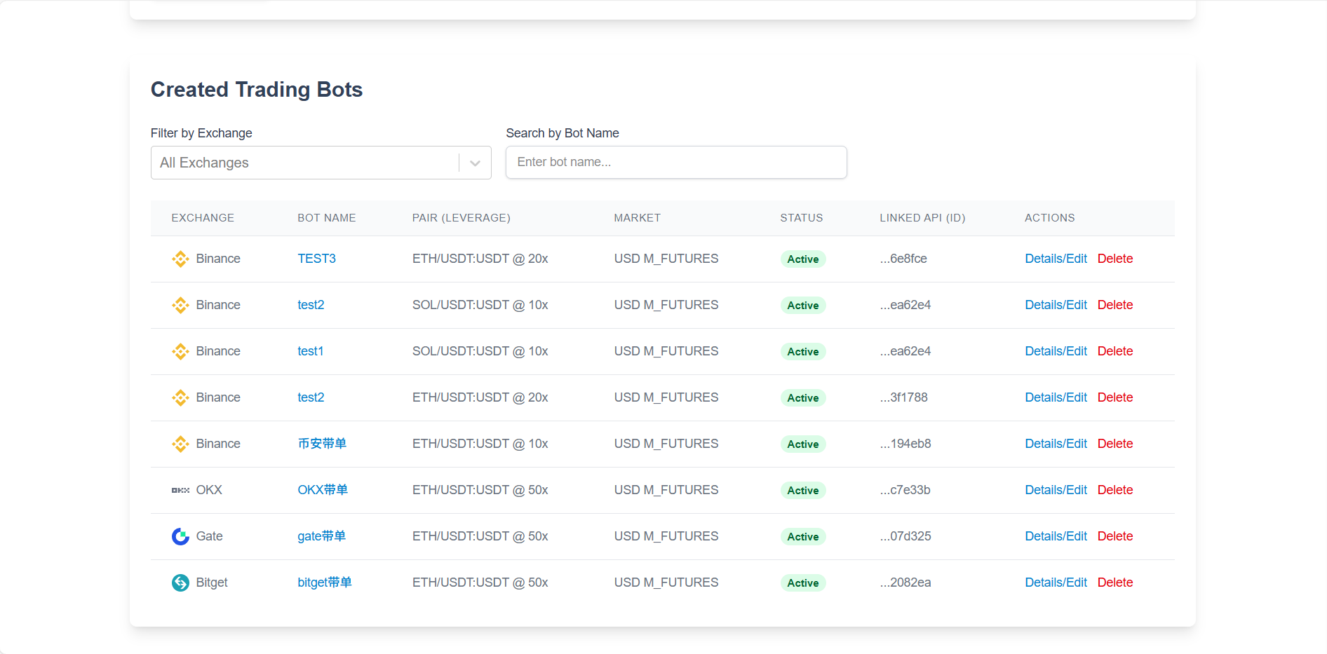The height and width of the screenshot is (654, 1327).
Task: Click the Gate exchange logo for gate带单
Action: click(x=180, y=536)
